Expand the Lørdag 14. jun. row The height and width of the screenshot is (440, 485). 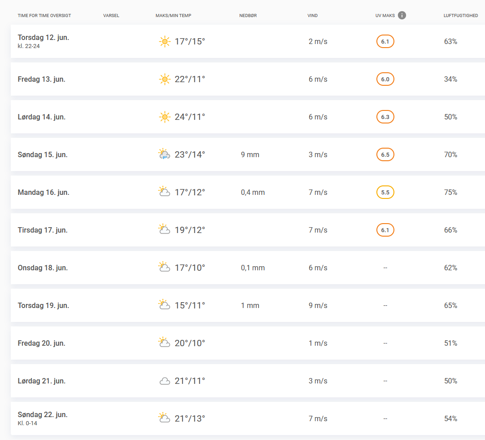point(248,117)
